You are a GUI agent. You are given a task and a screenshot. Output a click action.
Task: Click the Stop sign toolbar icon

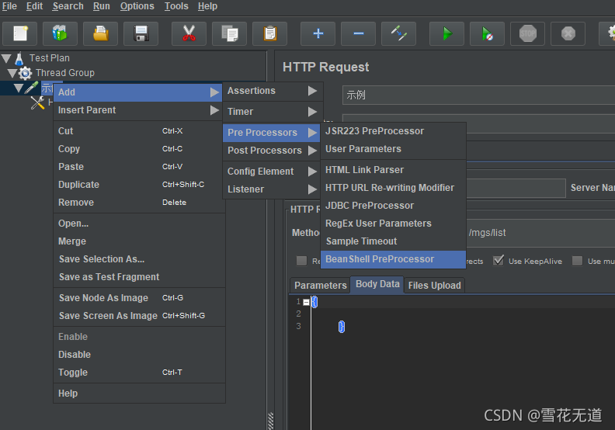tap(527, 33)
